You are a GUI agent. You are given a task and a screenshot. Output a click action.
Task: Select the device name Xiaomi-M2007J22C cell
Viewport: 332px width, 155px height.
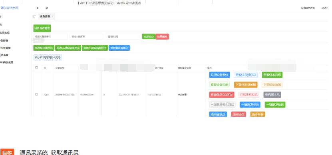click(65, 95)
